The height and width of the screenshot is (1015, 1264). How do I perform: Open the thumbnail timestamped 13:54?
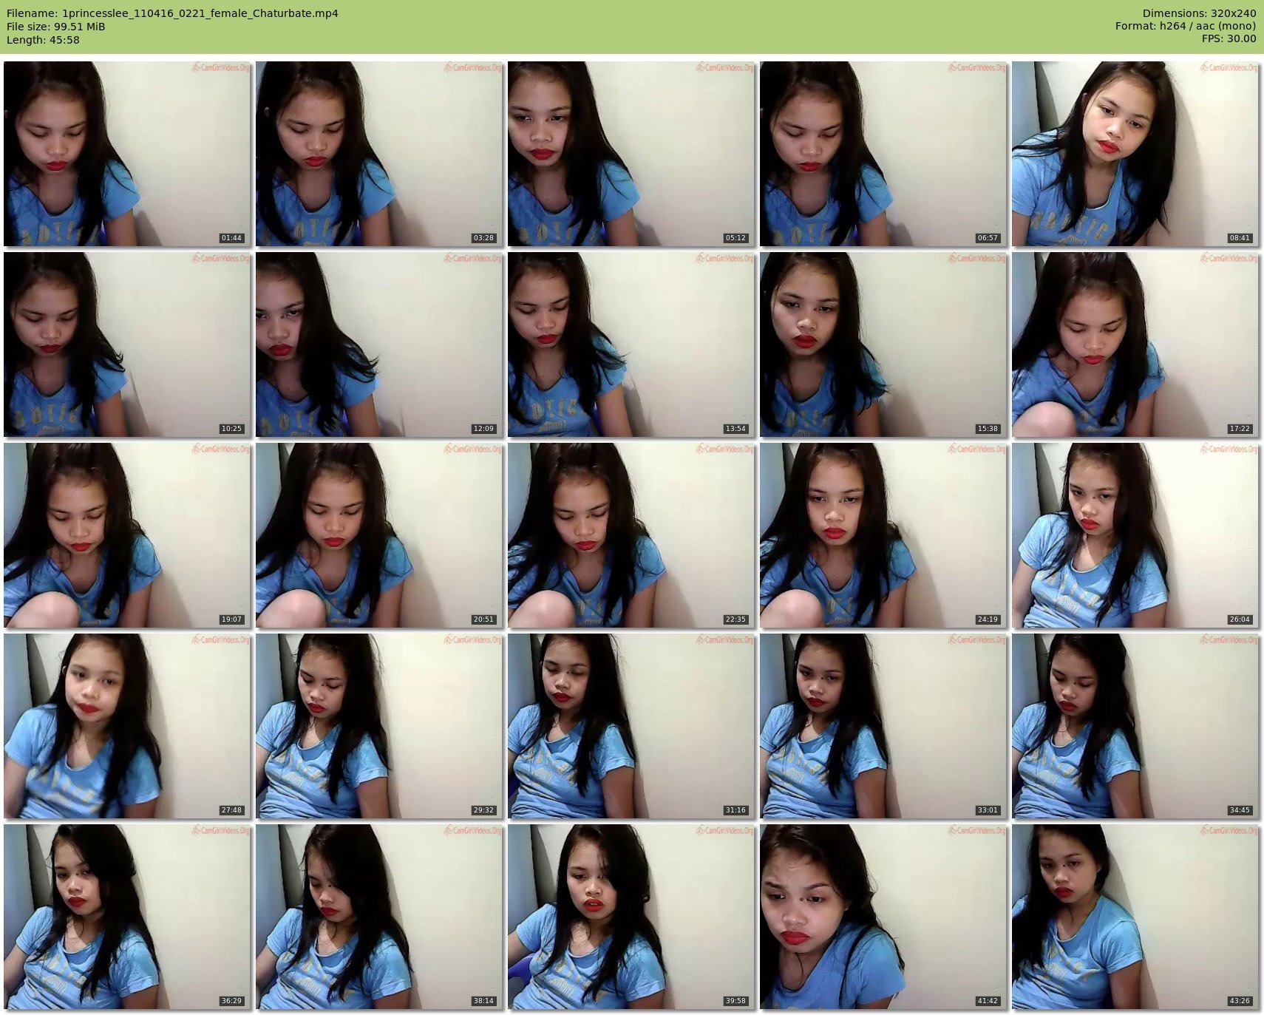[631, 344]
